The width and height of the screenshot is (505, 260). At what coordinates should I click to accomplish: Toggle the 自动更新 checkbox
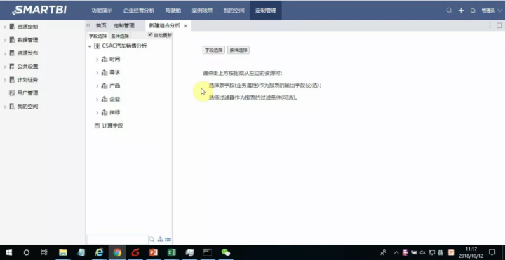point(150,35)
